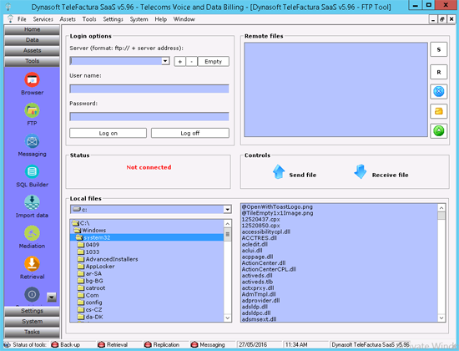Click the plus button to add server

179,62
